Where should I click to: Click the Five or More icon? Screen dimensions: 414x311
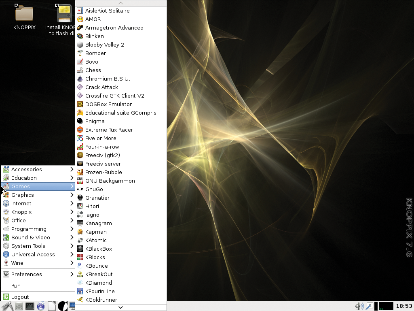80,138
